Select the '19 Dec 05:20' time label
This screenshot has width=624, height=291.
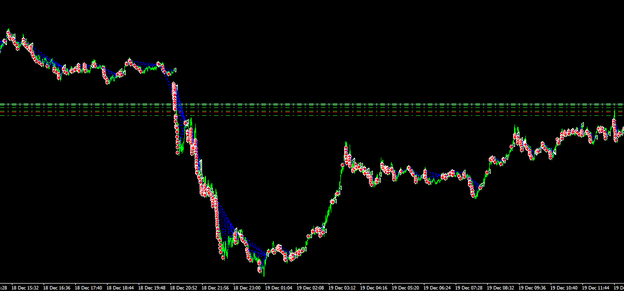click(x=406, y=288)
